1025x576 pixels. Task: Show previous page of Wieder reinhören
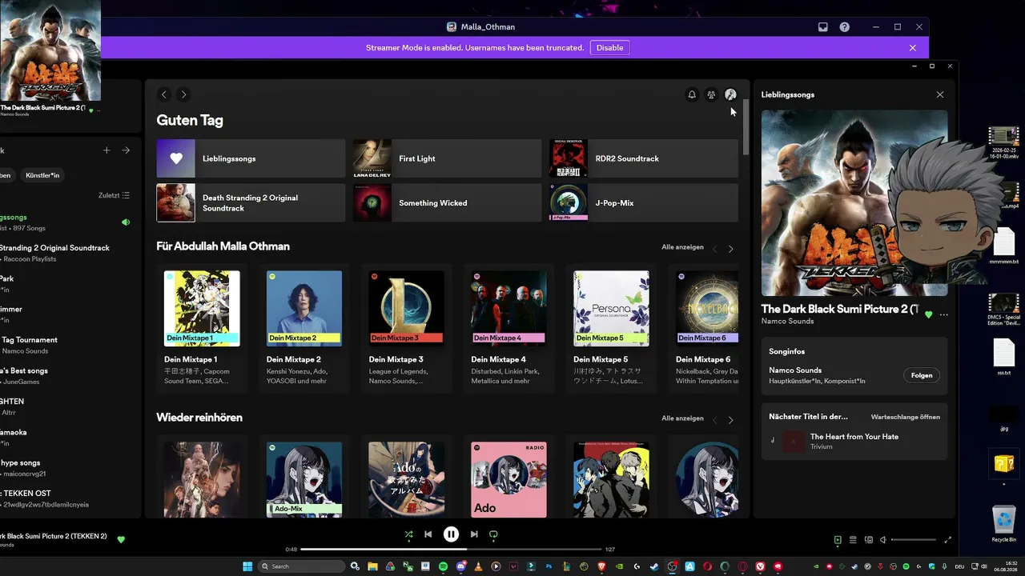[x=715, y=420]
